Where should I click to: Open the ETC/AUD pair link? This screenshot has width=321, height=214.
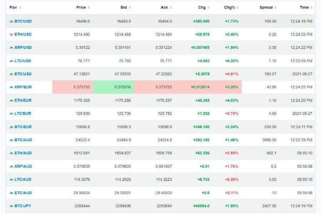coord(23,193)
